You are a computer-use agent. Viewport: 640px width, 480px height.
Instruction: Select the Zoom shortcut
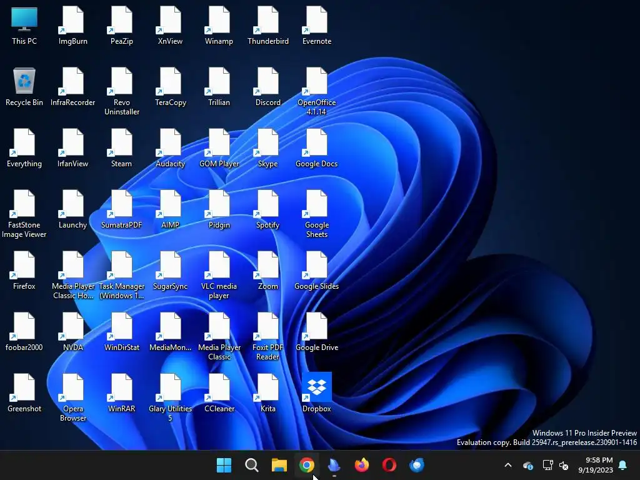pyautogui.click(x=267, y=271)
